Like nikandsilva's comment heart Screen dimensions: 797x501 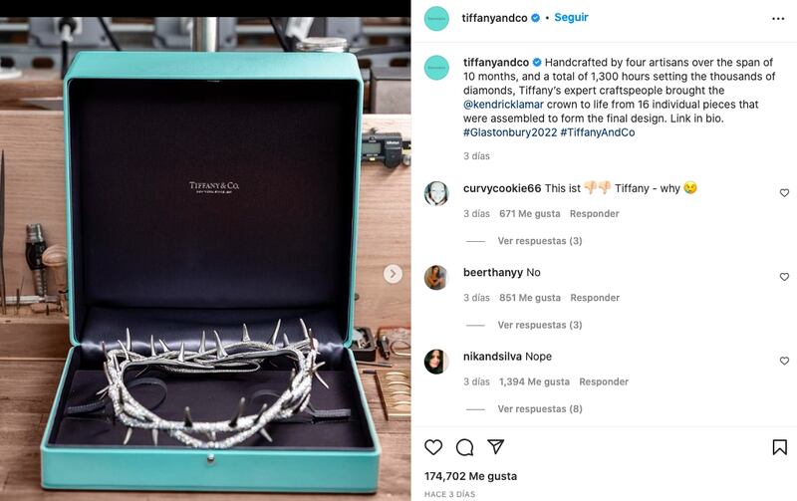784,361
